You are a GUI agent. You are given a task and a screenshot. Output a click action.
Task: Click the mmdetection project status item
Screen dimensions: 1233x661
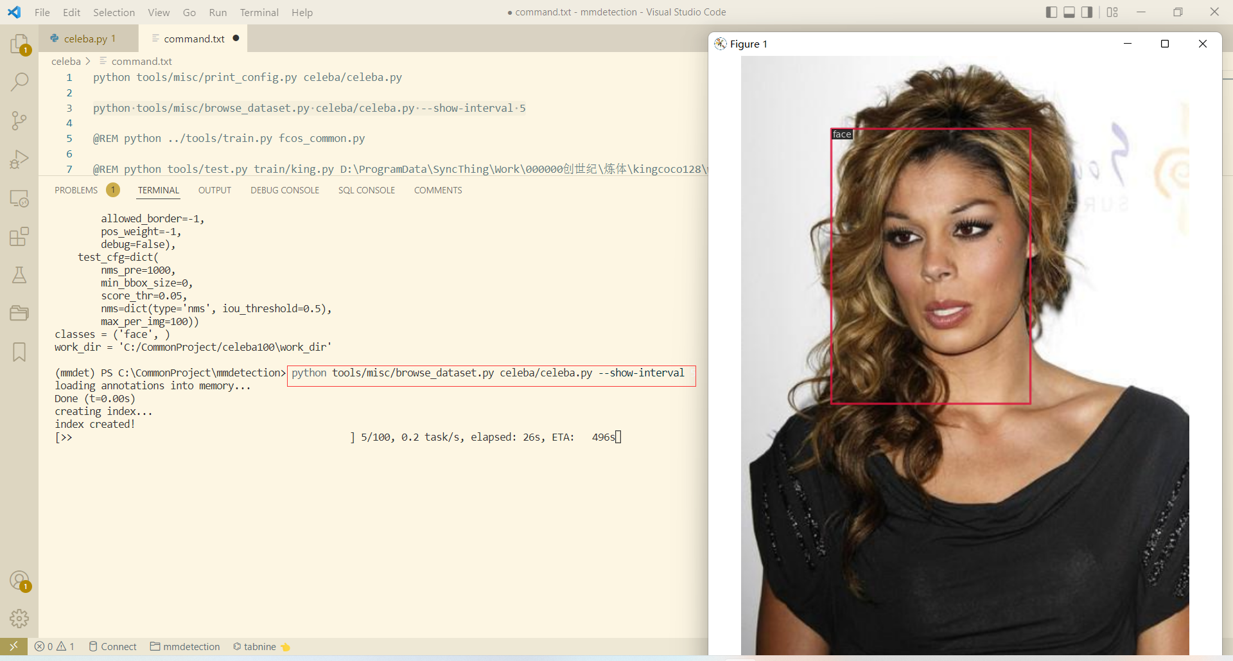click(x=185, y=646)
